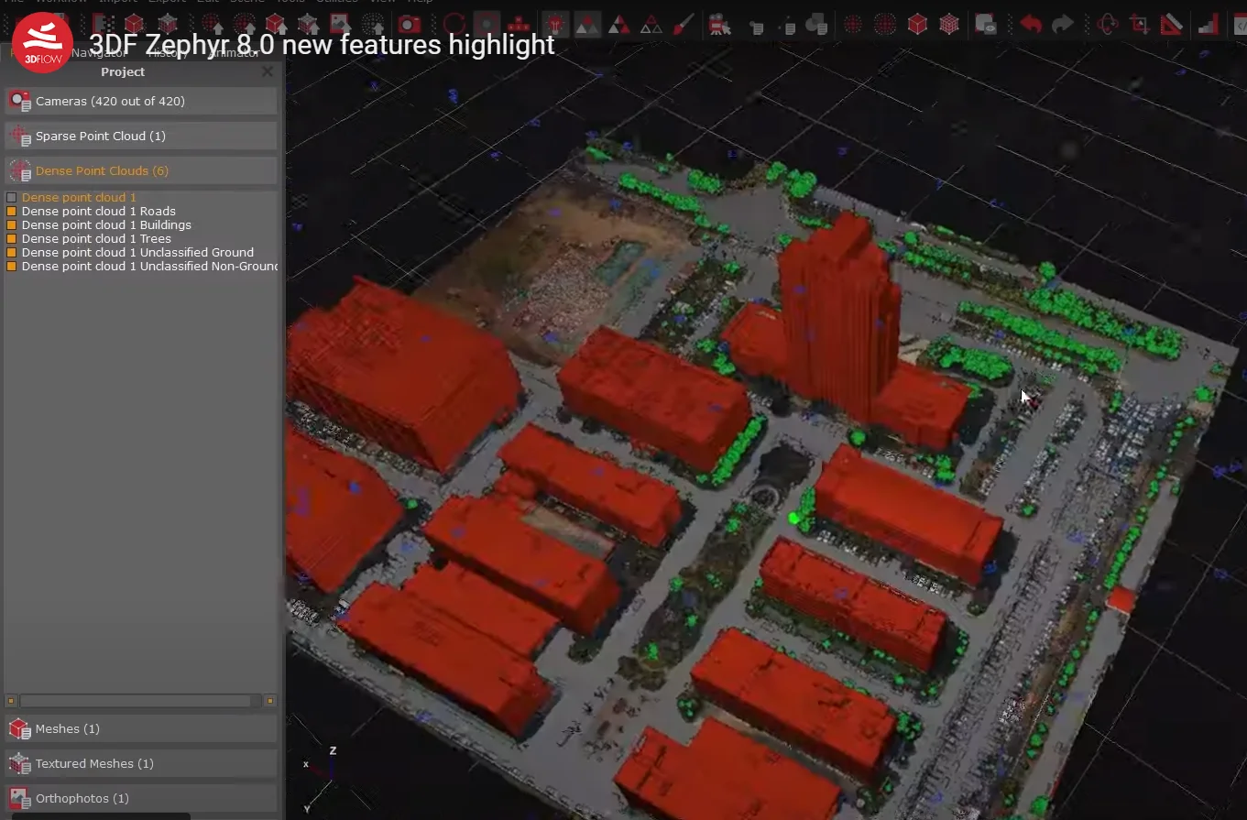
Task: Click the red camera screenshot icon
Action: click(409, 25)
